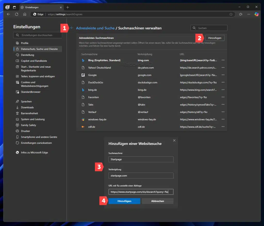Open Family Safety settings
Screen dimensions: 264x226
(x=38, y=125)
